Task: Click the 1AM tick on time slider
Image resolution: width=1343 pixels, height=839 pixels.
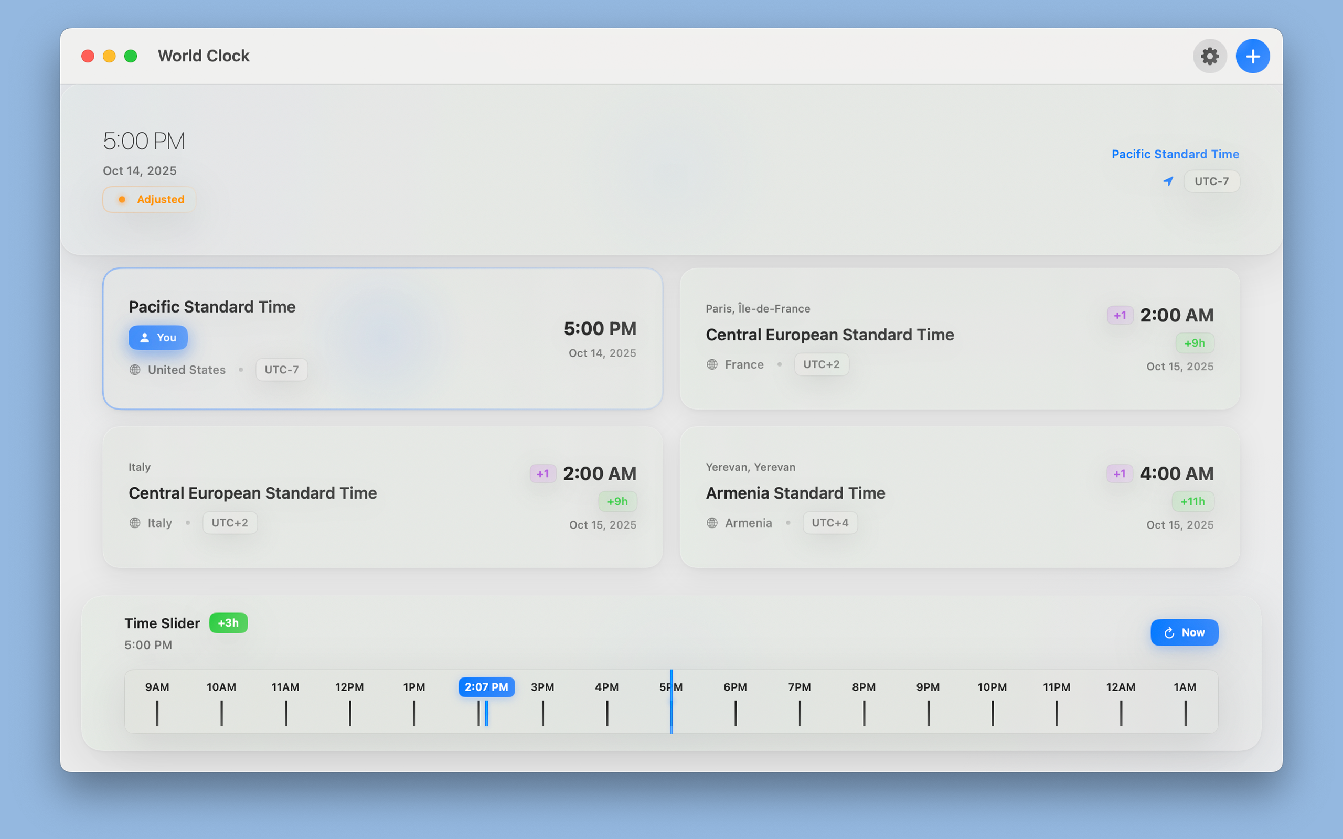Action: click(x=1185, y=713)
